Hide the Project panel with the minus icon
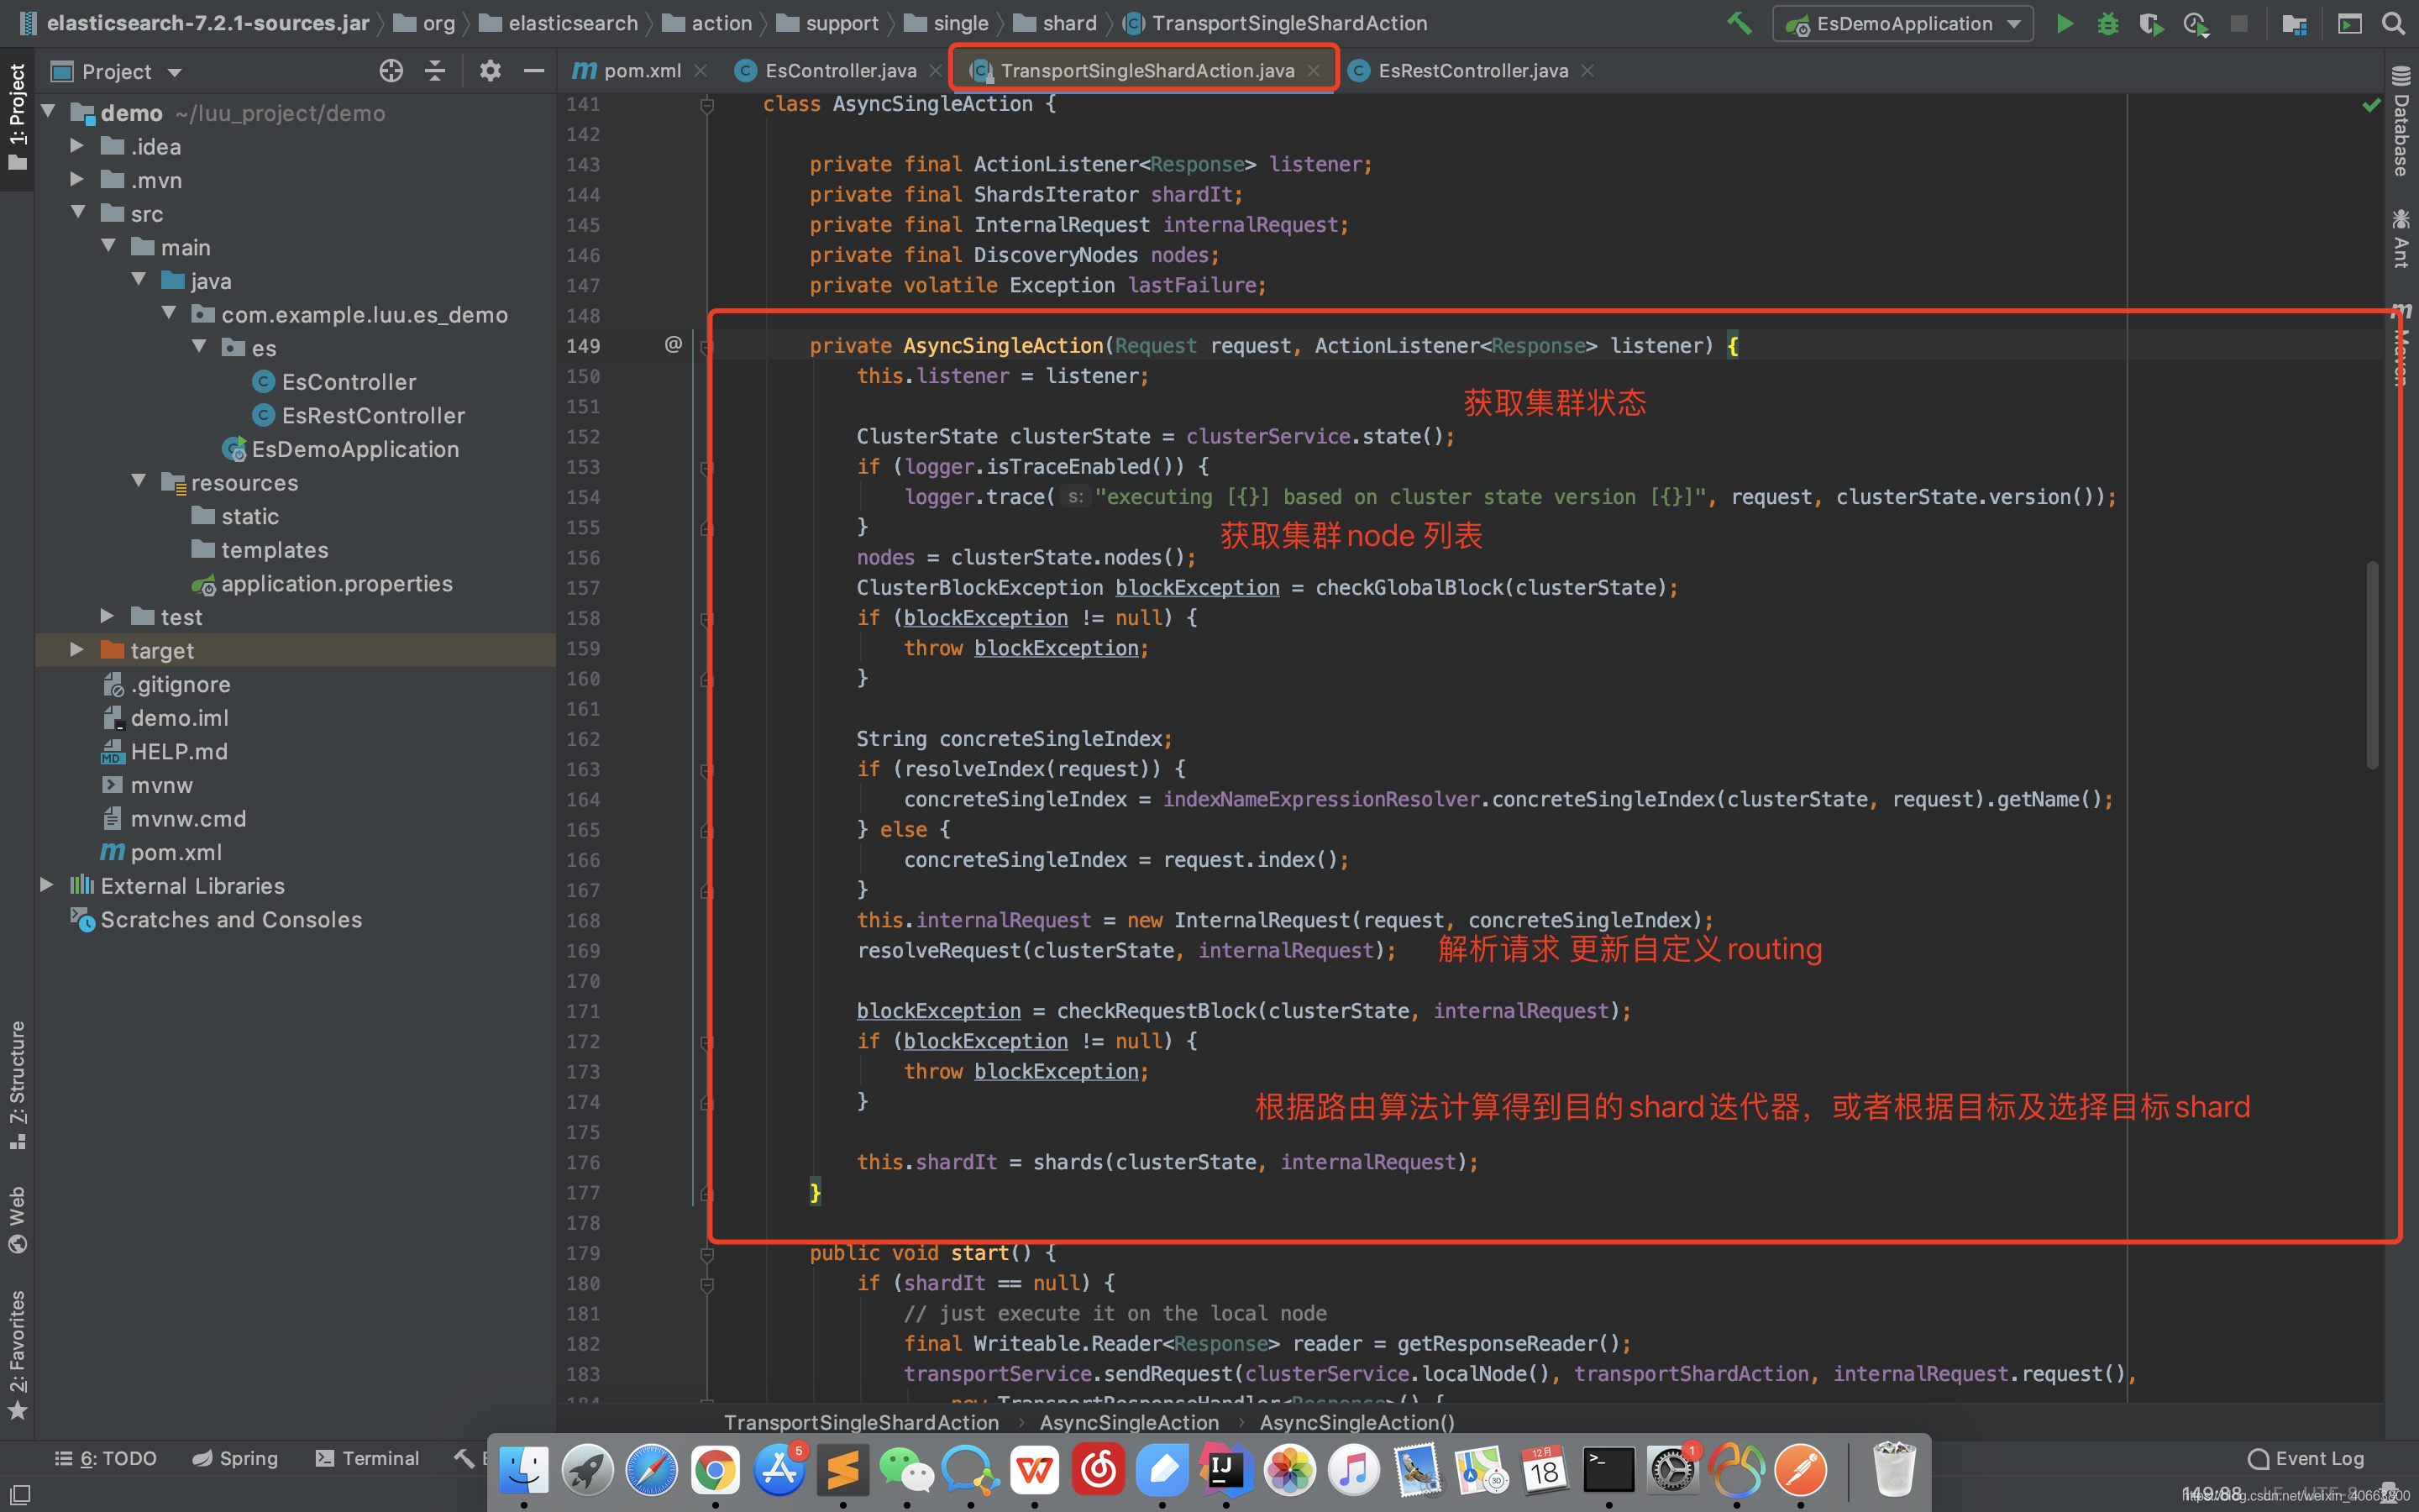Screen dimensions: 2419x1512 534,71
